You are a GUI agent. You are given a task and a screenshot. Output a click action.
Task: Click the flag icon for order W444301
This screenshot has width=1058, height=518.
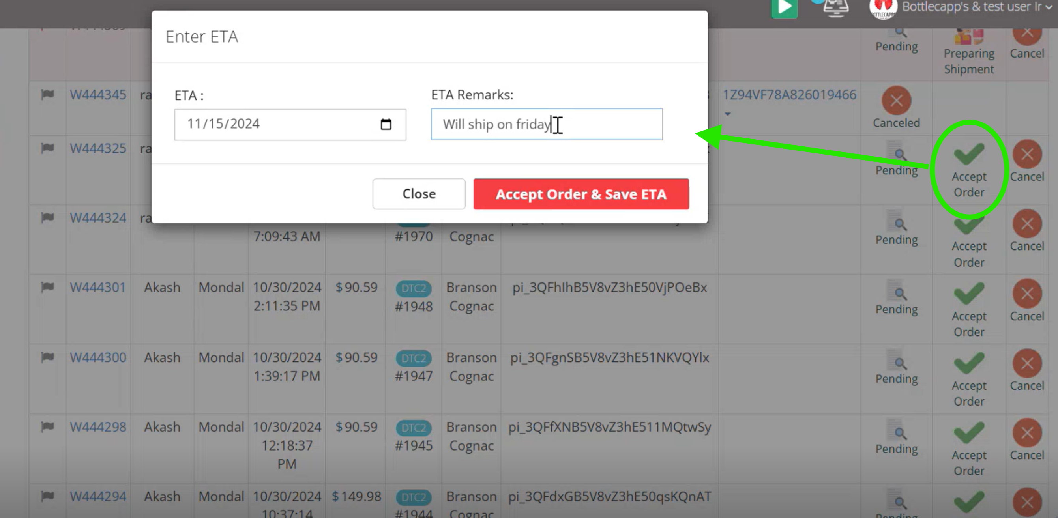48,287
